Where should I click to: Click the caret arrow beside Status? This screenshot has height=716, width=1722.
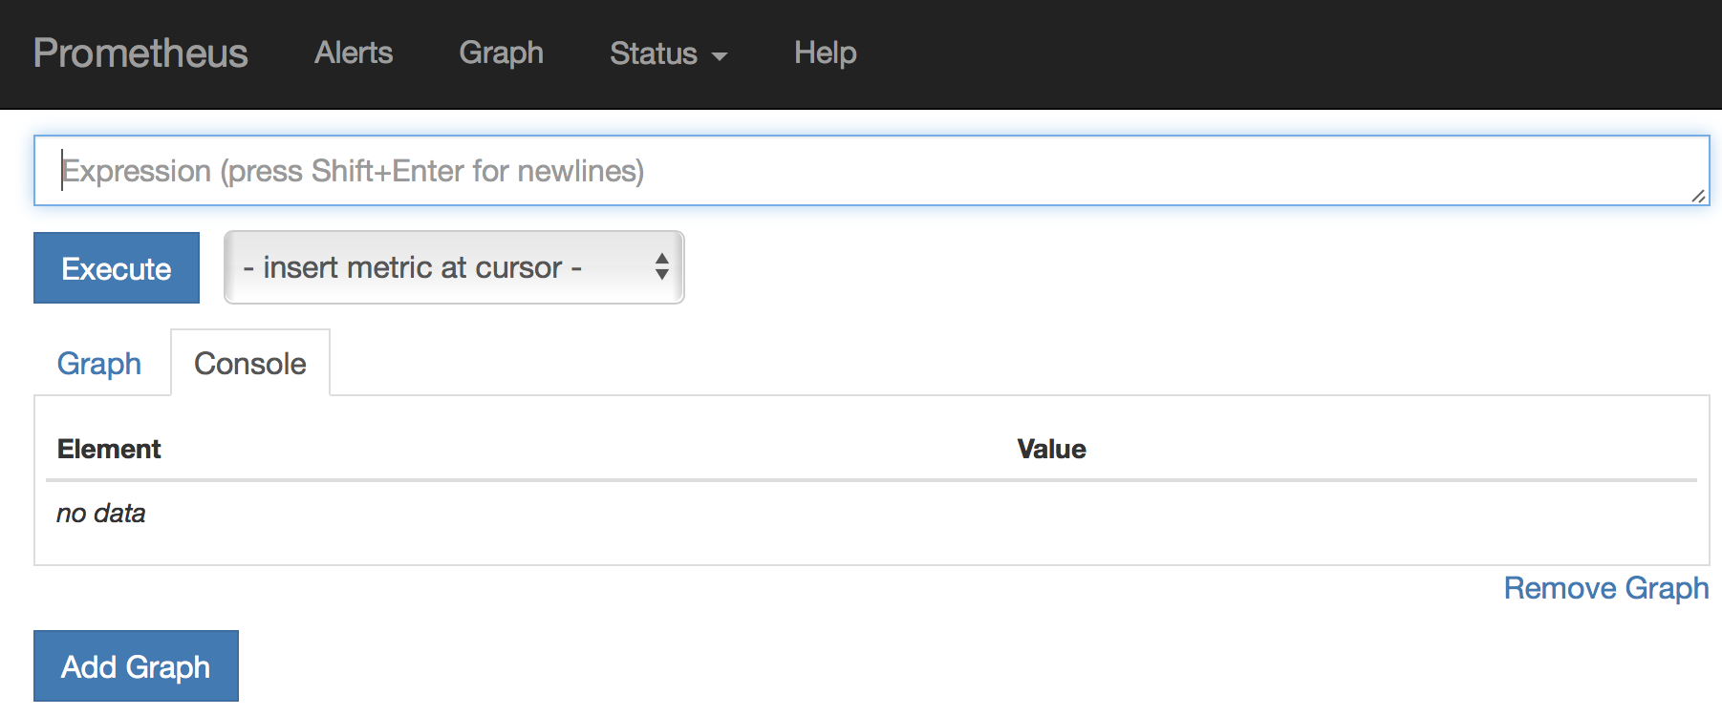[x=720, y=56]
